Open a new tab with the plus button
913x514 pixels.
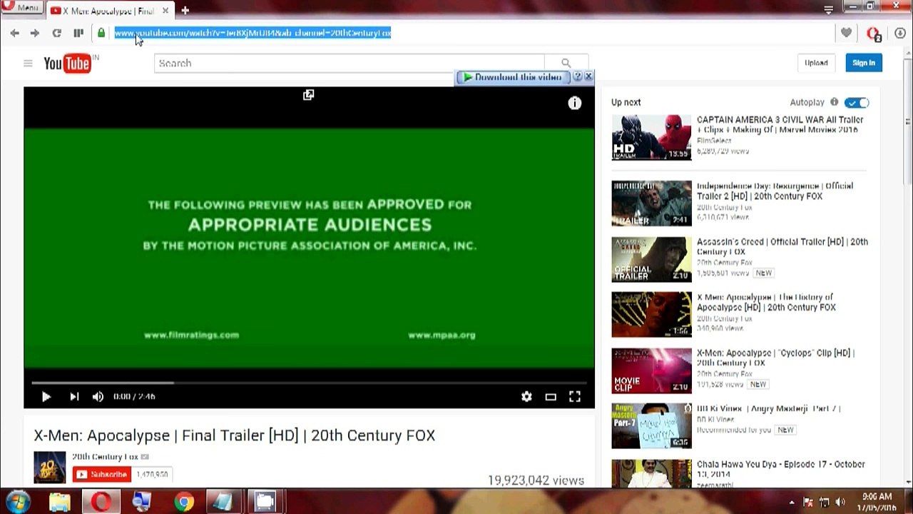tap(185, 10)
